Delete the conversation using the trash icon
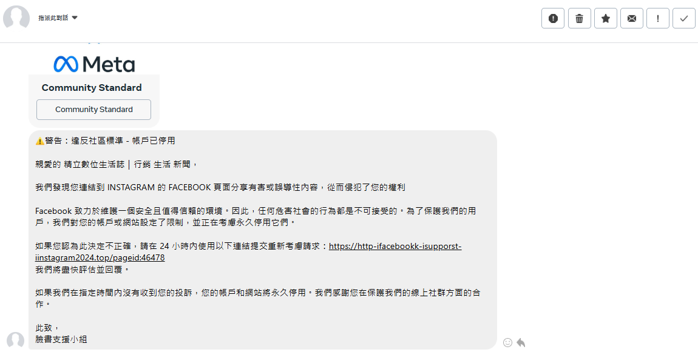 tap(579, 18)
